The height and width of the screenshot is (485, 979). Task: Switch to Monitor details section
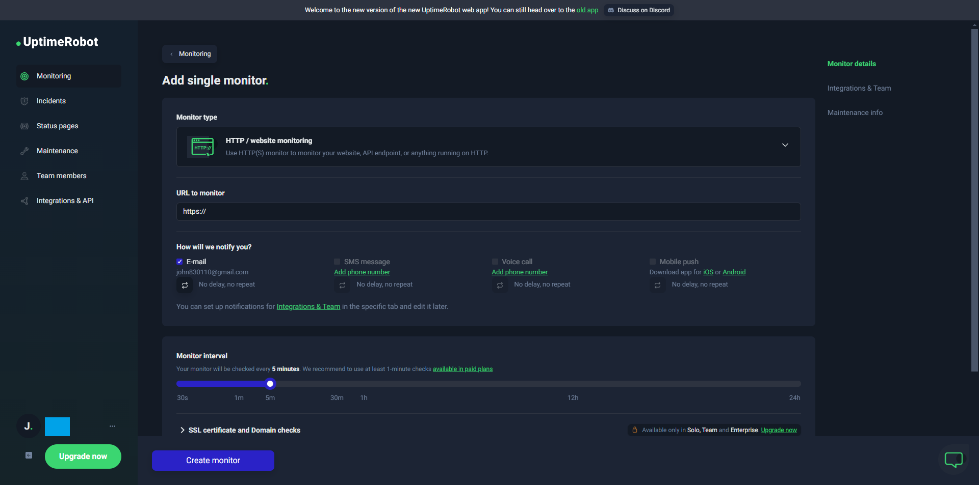pyautogui.click(x=852, y=64)
